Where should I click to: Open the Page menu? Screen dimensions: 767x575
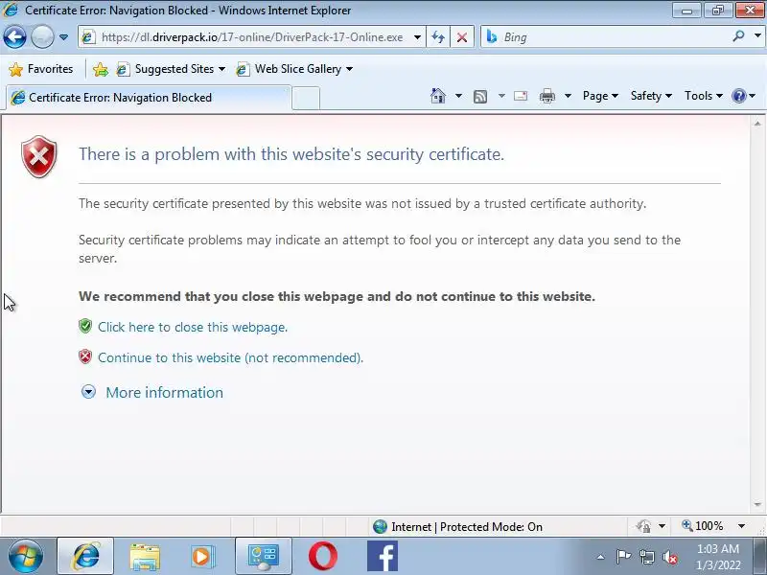point(600,96)
